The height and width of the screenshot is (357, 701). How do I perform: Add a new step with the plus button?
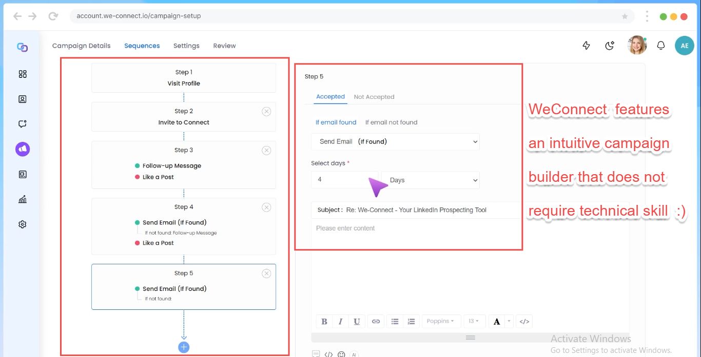tap(183, 347)
